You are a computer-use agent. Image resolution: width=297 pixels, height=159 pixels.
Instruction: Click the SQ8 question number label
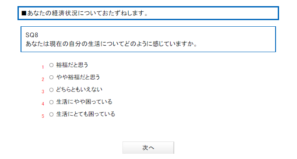click(x=32, y=35)
